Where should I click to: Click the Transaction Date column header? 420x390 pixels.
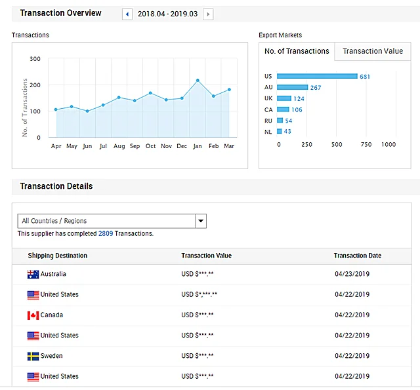[357, 256]
